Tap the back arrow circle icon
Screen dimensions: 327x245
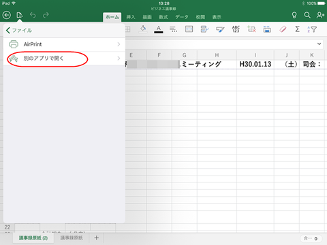(x=7, y=15)
